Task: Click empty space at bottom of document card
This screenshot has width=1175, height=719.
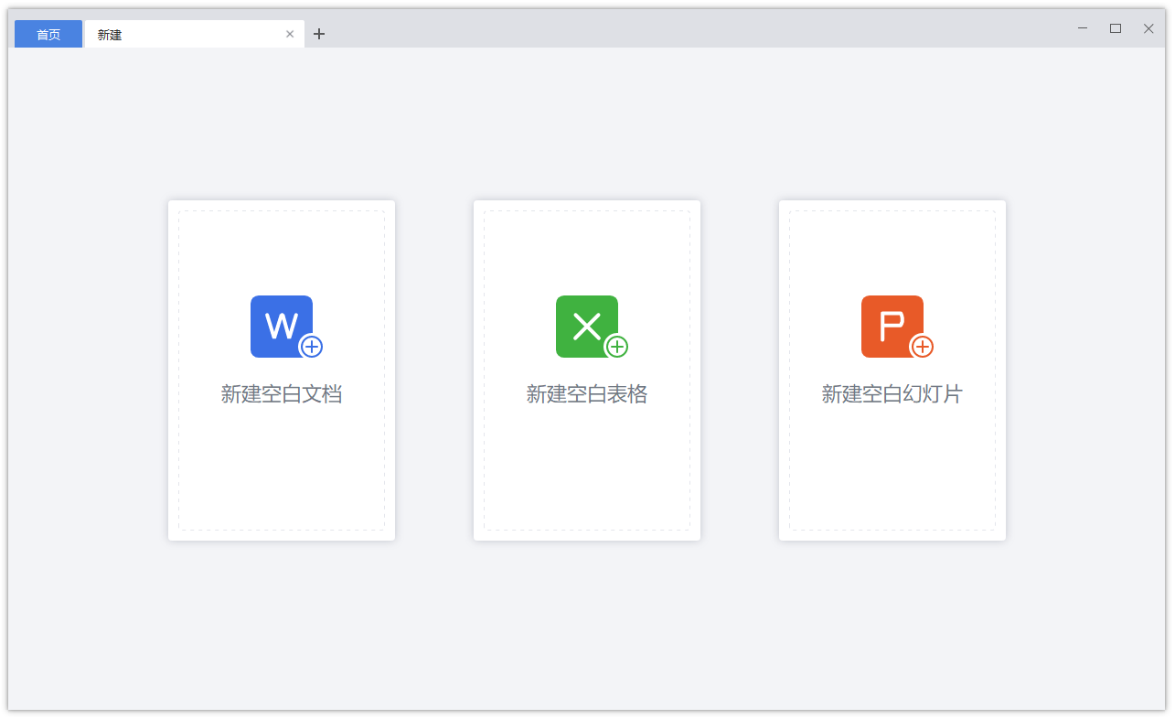Action: pos(282,476)
